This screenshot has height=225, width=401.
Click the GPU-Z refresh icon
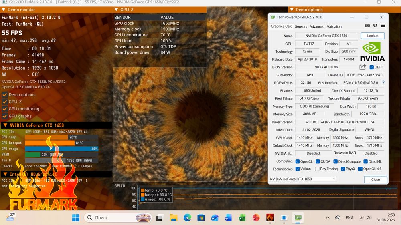point(375,26)
